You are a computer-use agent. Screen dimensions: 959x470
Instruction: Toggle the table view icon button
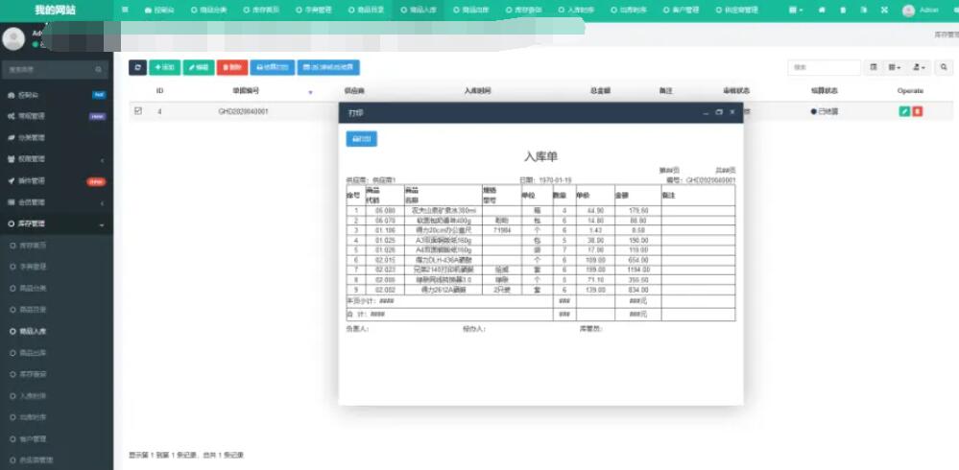pyautogui.click(x=874, y=68)
